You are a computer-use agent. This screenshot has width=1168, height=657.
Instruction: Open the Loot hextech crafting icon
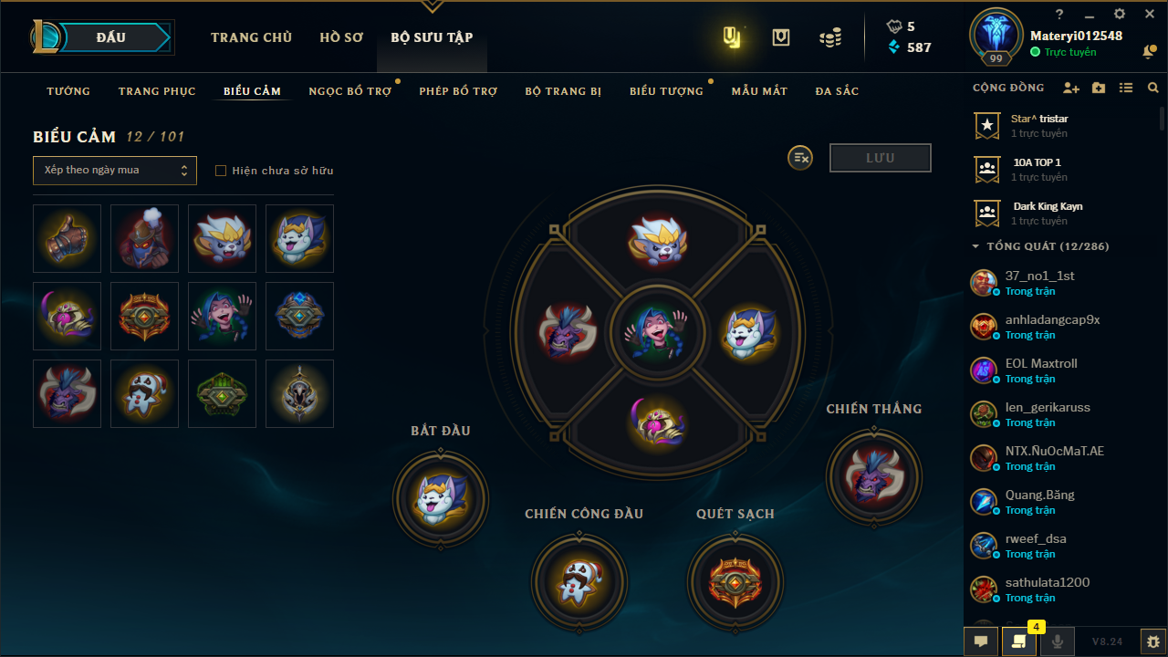tap(732, 37)
